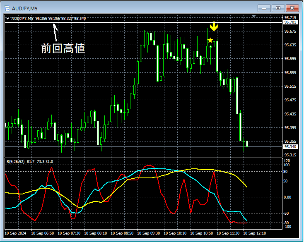Click the 95.340 current price label
The width and height of the screenshot is (304, 242).
click(290, 147)
